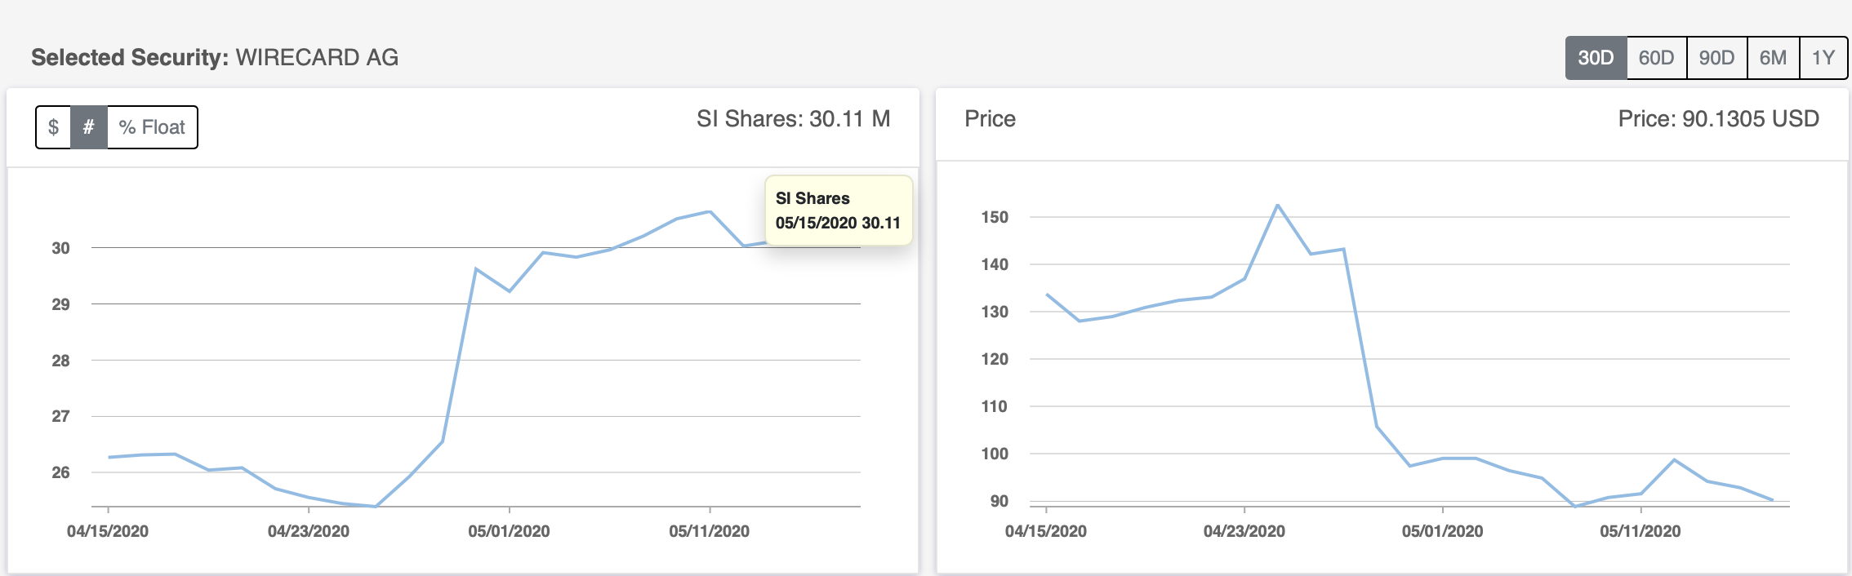
Task: Click the 150 y-axis label on Price chart
Action: (995, 217)
